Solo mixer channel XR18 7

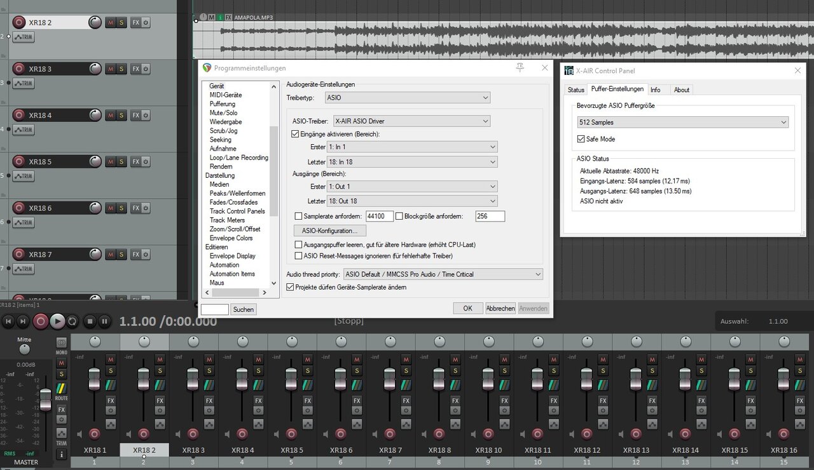[406, 371]
